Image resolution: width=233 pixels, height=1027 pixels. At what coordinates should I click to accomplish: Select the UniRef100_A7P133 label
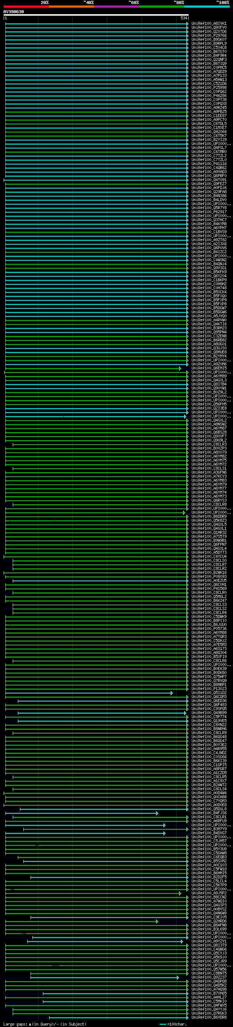(x=209, y=75)
